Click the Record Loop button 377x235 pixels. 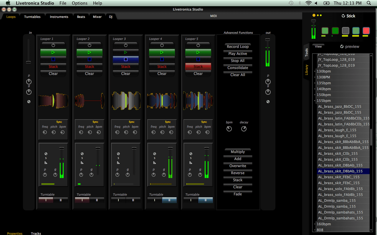click(x=238, y=46)
